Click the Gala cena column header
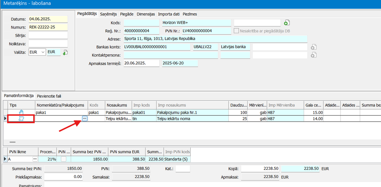The image size is (381, 187). (313, 105)
